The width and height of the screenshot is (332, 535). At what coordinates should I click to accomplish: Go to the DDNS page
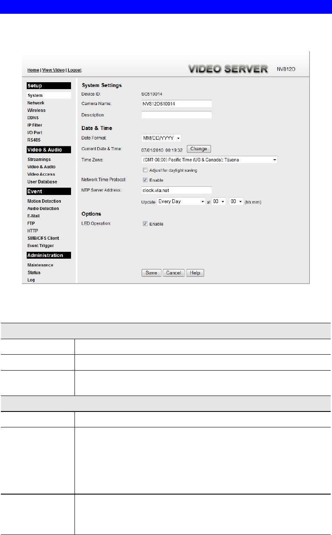pyautogui.click(x=33, y=118)
